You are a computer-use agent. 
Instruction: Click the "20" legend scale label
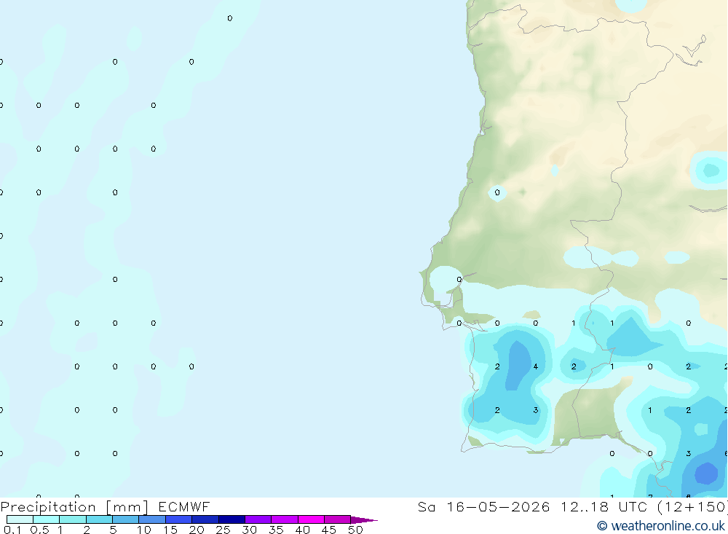pyautogui.click(x=197, y=530)
